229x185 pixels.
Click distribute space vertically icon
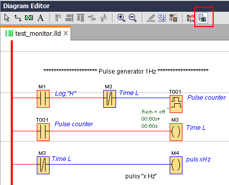point(103,18)
